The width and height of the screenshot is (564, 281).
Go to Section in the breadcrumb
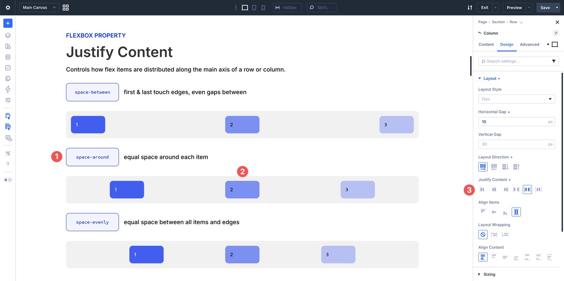click(498, 22)
